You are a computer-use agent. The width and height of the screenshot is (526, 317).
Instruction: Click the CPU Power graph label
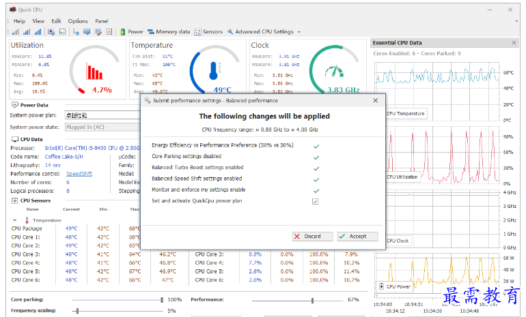398,286
